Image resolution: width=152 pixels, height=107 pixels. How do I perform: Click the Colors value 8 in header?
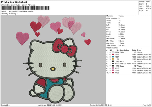146,4
